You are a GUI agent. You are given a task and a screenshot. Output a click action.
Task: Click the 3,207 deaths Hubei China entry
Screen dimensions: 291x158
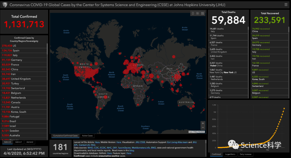(x=228, y=64)
